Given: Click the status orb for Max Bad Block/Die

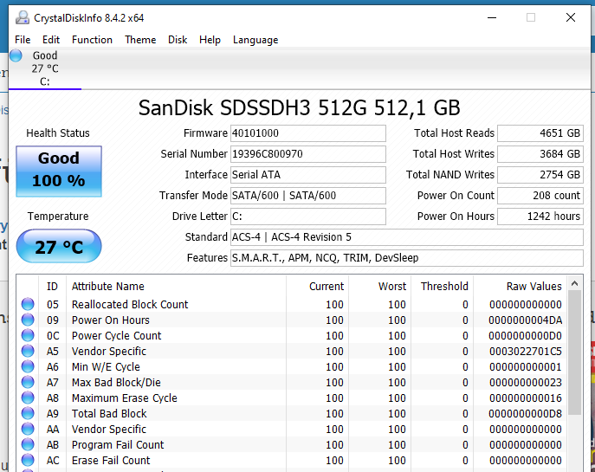Looking at the screenshot, I should (x=28, y=382).
